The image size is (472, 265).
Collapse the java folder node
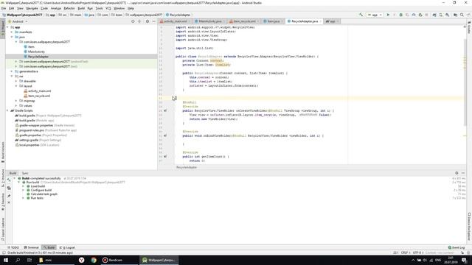12,37
